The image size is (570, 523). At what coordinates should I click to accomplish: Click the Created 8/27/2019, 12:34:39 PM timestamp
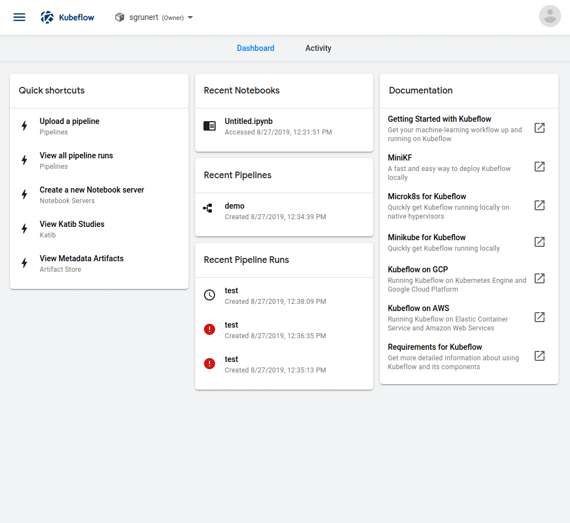(275, 217)
